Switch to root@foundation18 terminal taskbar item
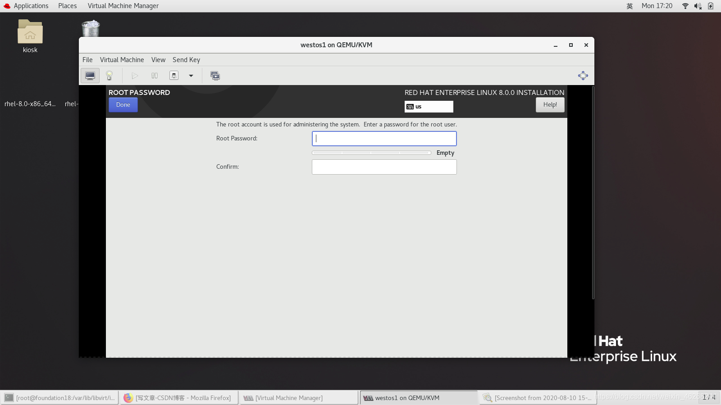 pyautogui.click(x=59, y=398)
